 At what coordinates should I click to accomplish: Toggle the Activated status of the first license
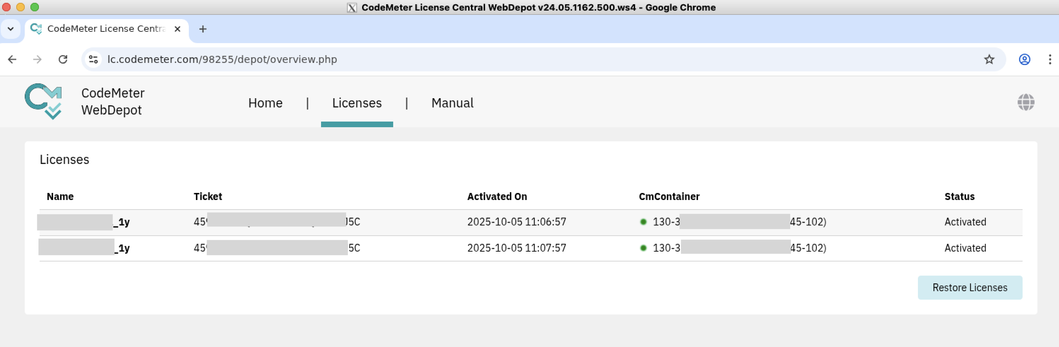coord(965,222)
